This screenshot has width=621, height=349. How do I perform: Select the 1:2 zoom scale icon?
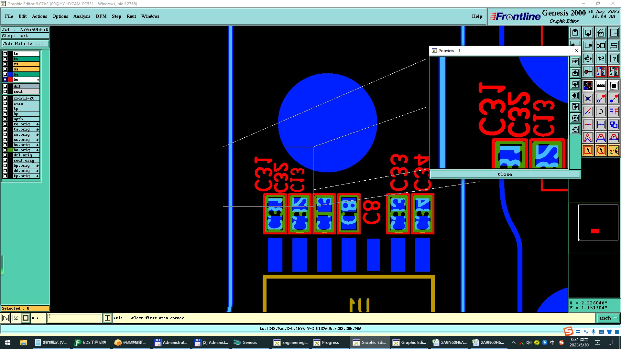pos(601,58)
